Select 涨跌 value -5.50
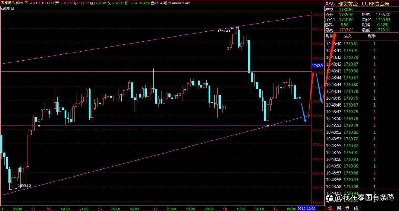This screenshot has height=211, width=399. tap(344, 25)
